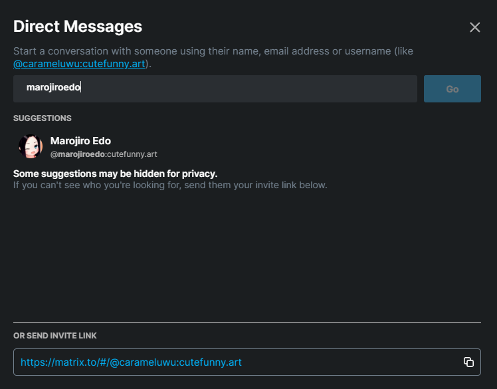Open the @carameluwu:cutefunny.art example link

pyautogui.click(x=79, y=64)
